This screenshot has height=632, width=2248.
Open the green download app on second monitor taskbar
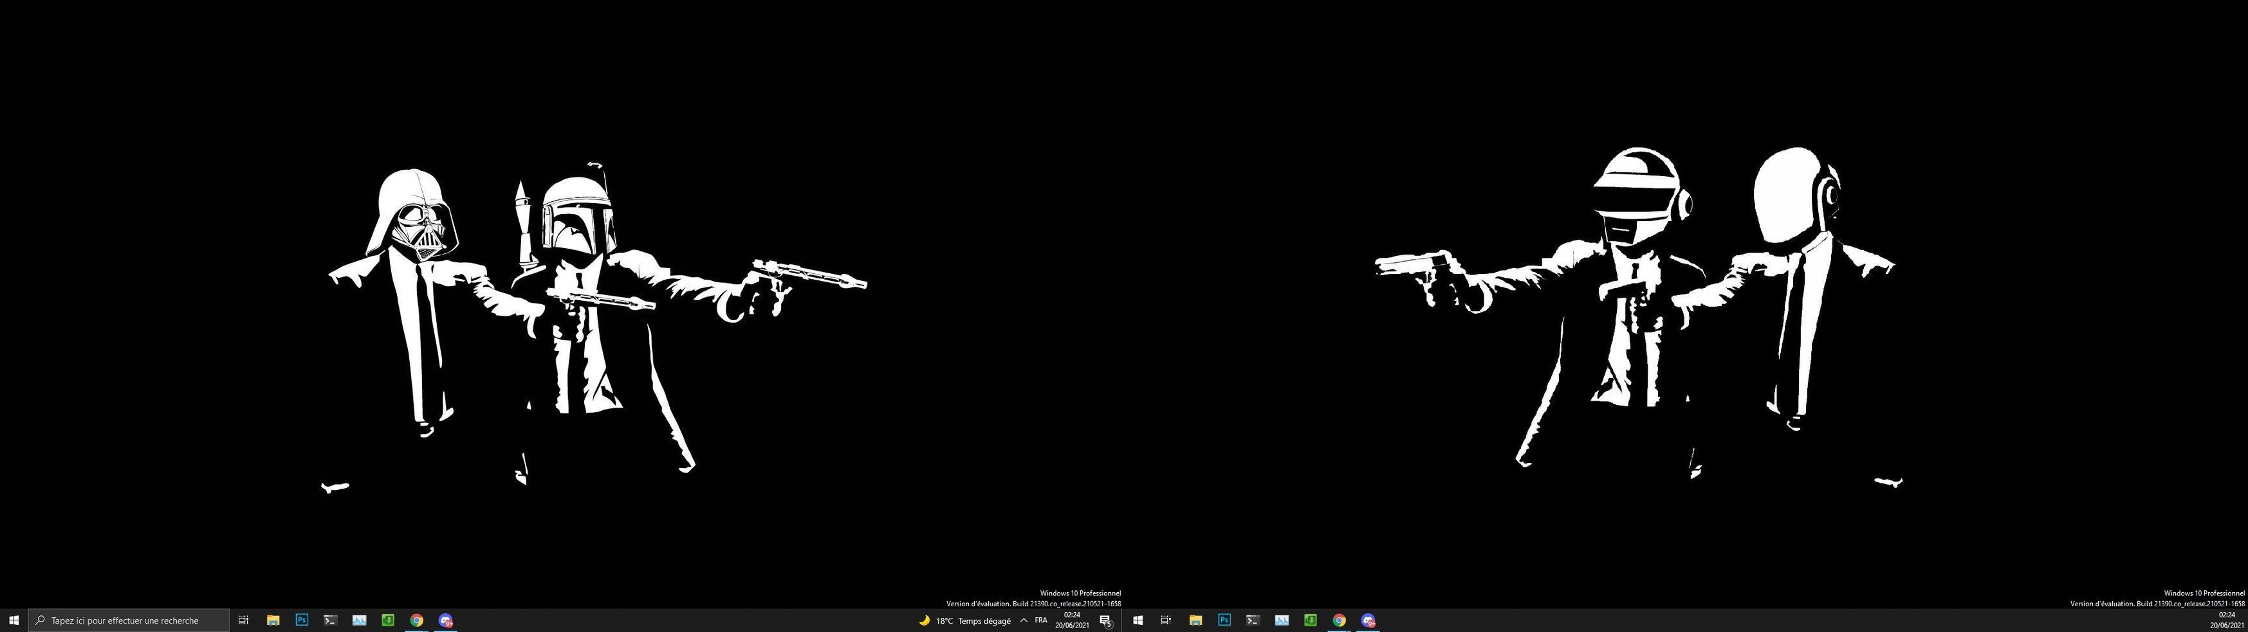click(1310, 620)
